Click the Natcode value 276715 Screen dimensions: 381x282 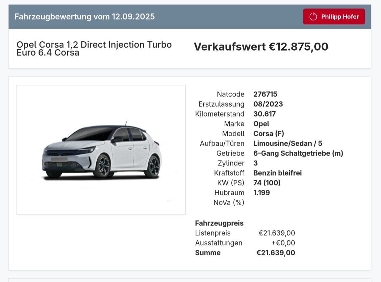[265, 94]
